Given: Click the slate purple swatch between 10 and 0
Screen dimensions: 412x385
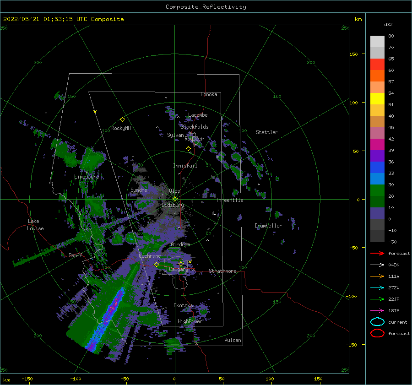Looking at the screenshot, I should pos(377,213).
